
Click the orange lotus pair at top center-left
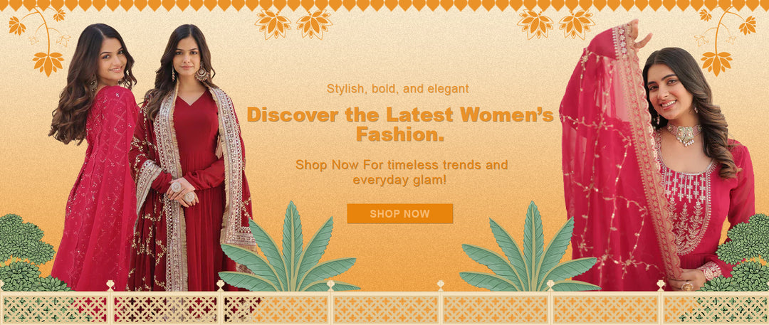click(x=293, y=23)
